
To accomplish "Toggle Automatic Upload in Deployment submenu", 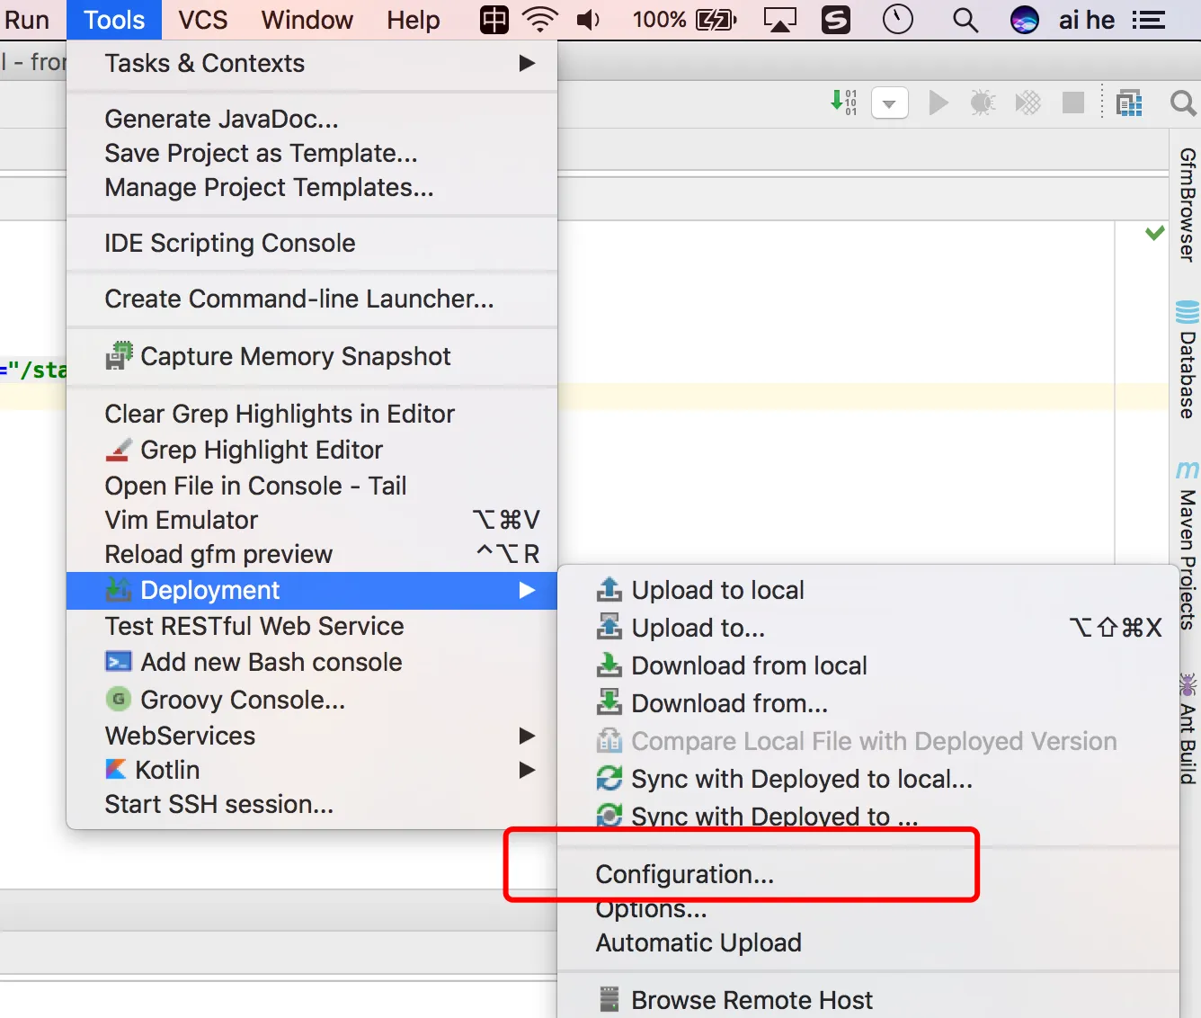I will 698,942.
